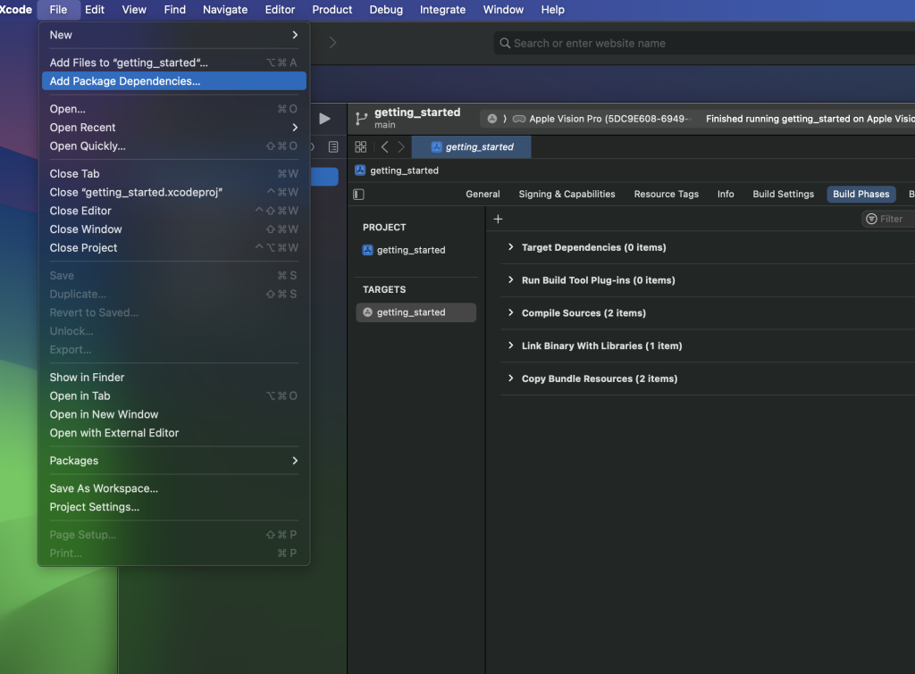This screenshot has width=915, height=674.
Task: Go forward with the editor forward arrow
Action: click(x=401, y=147)
